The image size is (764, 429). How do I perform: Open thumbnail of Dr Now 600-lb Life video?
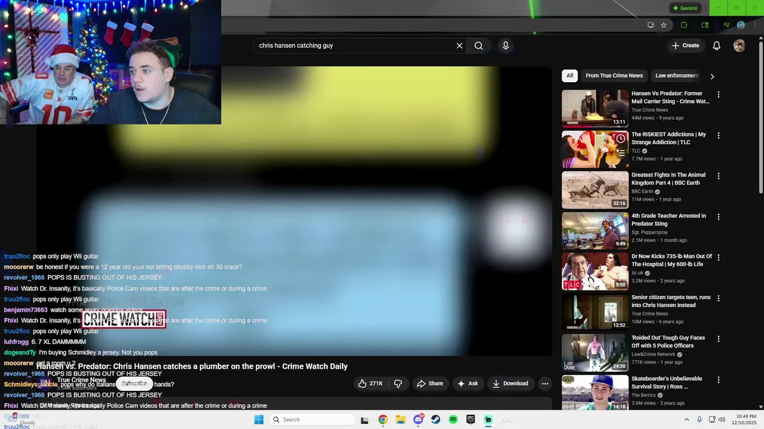[595, 272]
